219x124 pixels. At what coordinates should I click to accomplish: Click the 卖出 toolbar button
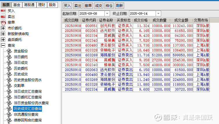pyautogui.click(x=78, y=6)
